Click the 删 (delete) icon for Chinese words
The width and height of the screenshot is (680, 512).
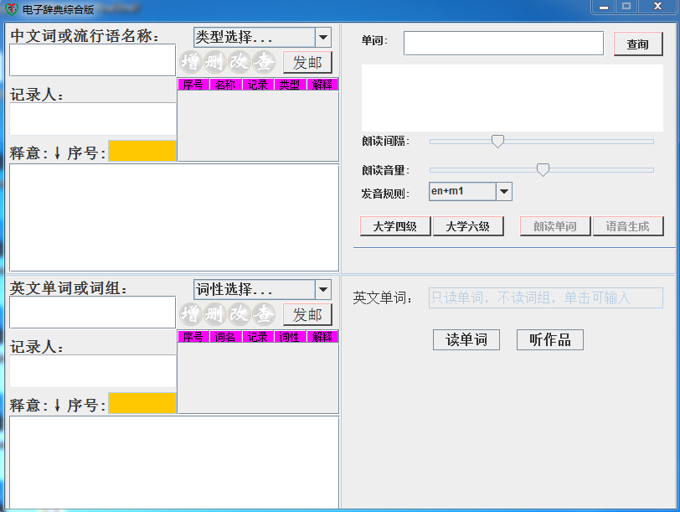(x=215, y=62)
